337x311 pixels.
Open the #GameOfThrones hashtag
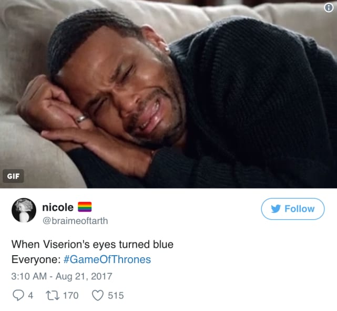coord(107,259)
